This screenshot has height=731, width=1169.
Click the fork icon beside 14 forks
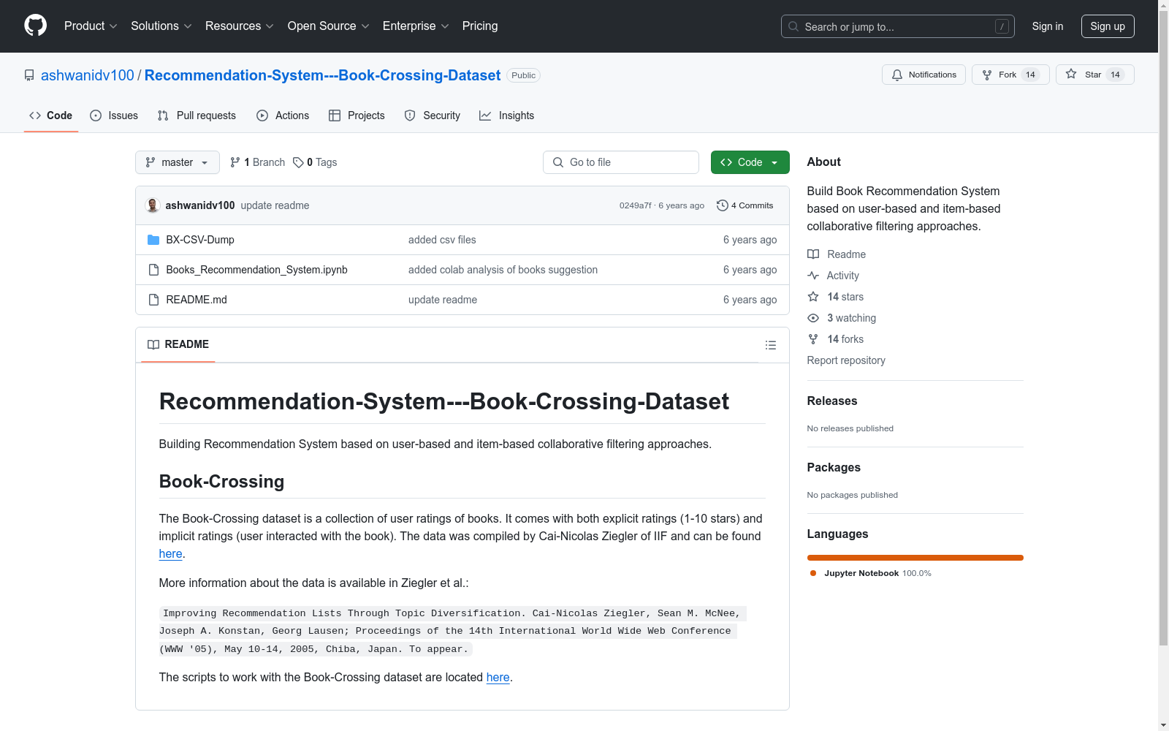[813, 339]
